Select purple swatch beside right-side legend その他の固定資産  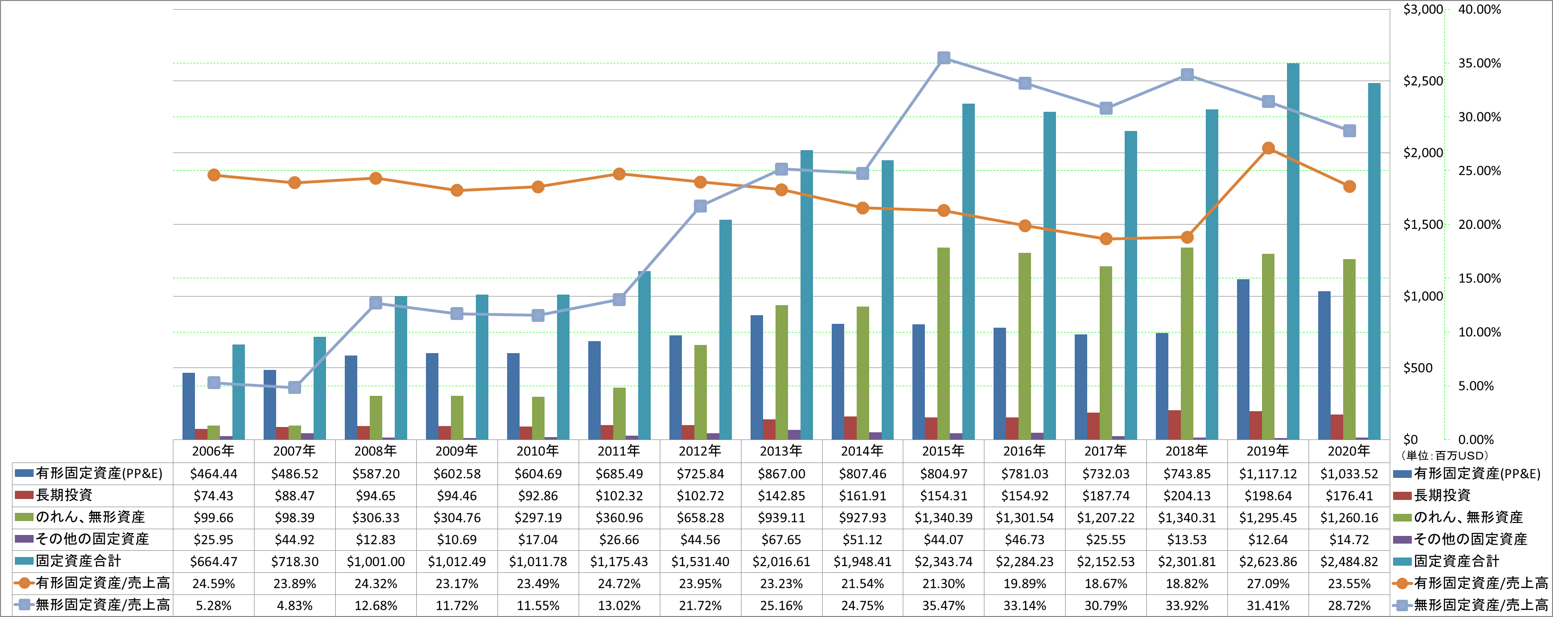click(1402, 540)
